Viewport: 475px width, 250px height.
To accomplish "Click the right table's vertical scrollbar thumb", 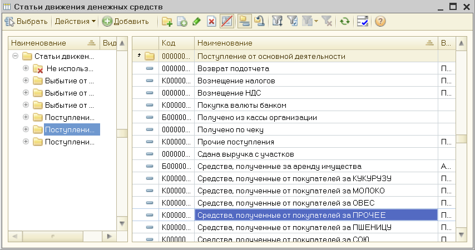I will [460, 139].
